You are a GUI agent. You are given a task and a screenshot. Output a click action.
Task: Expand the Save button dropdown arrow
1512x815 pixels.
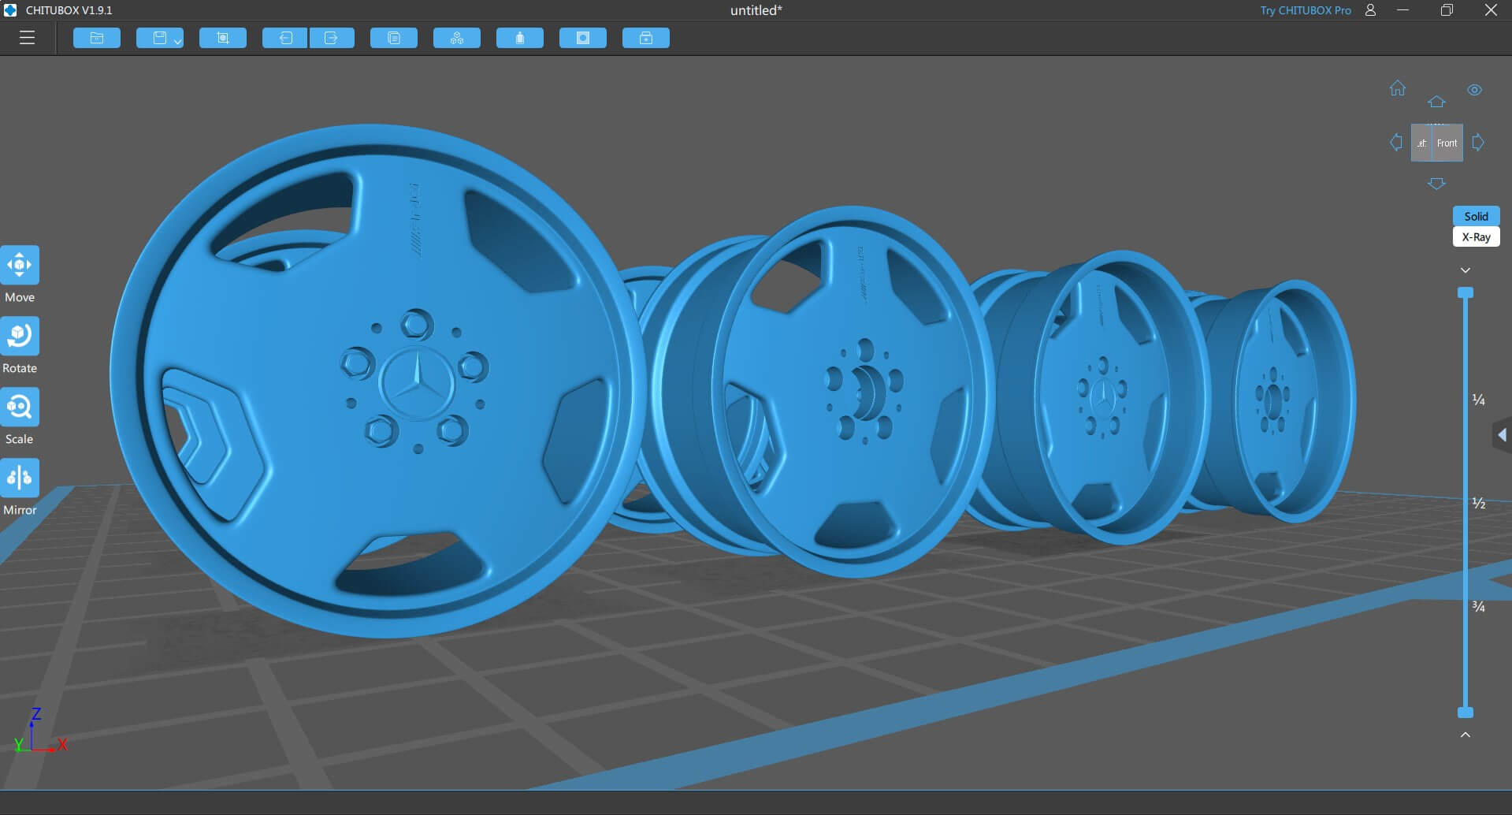pyautogui.click(x=178, y=41)
